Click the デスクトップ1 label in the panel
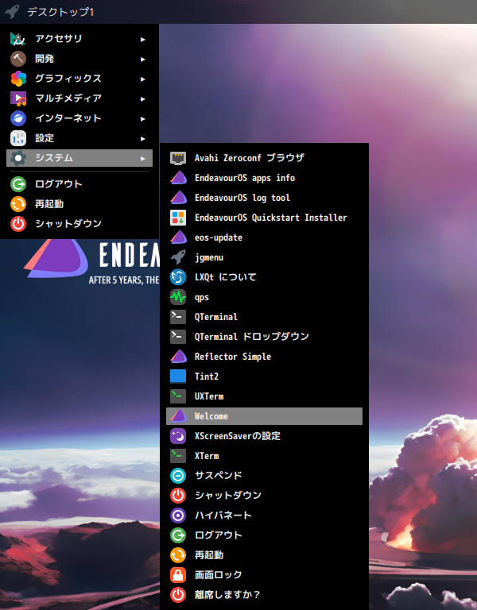 [60, 12]
